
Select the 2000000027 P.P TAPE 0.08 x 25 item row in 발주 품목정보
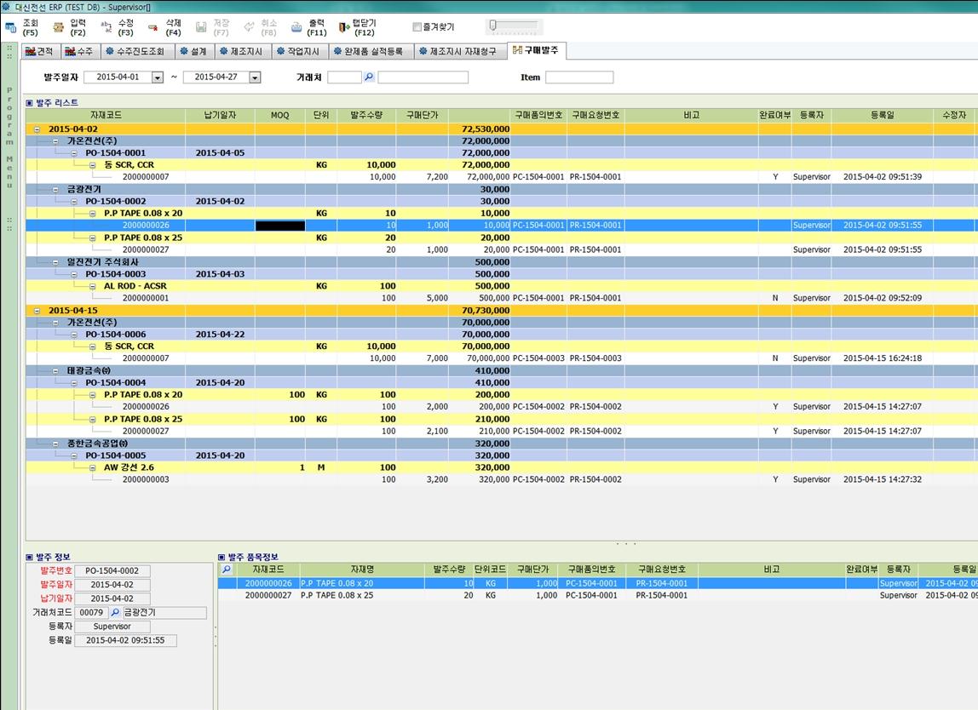coord(597,595)
